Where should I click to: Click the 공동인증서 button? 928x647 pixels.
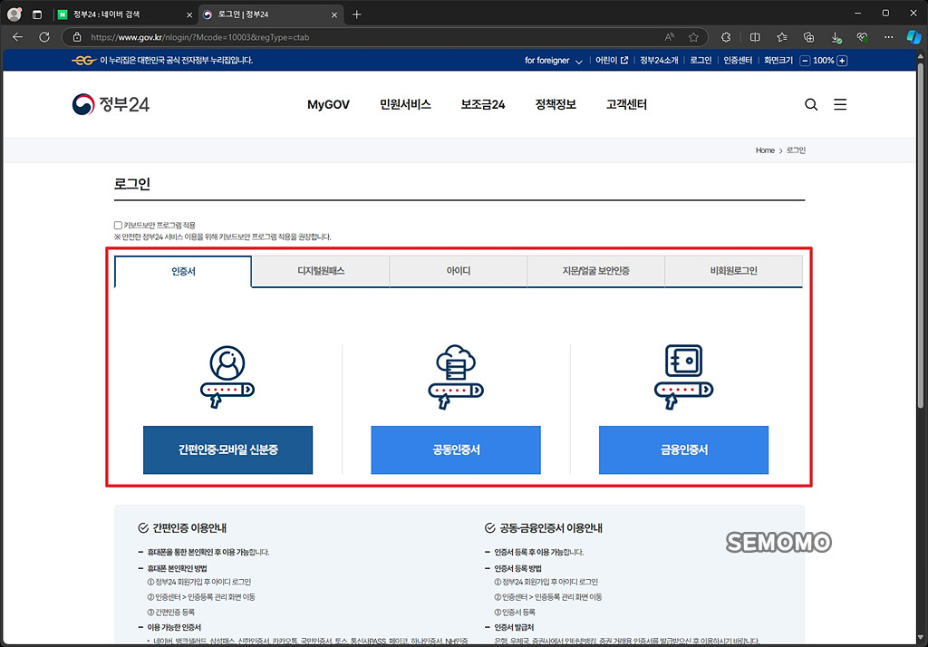[456, 449]
